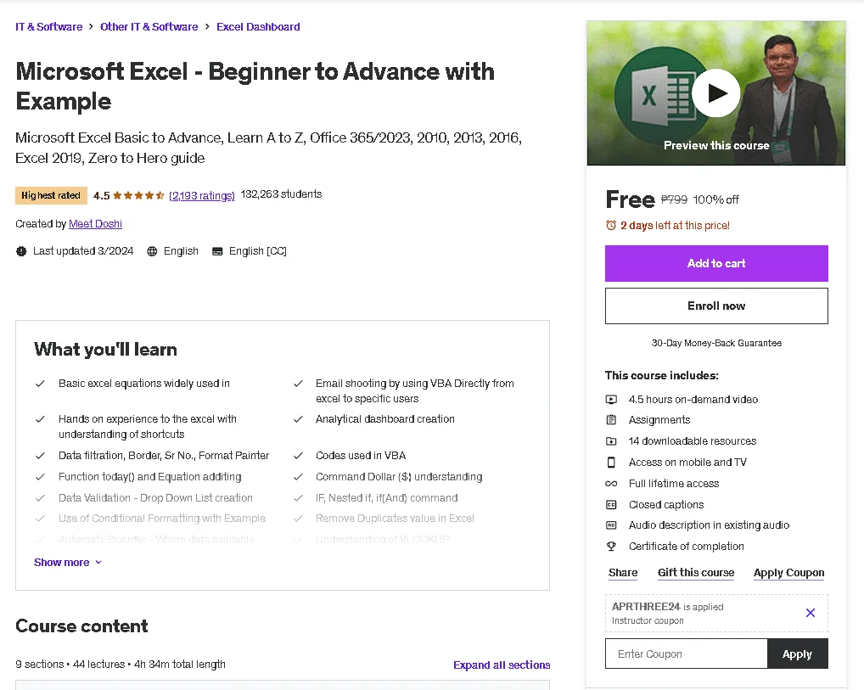Open the Excel Dashboard breadcrumb
Image resolution: width=864 pixels, height=690 pixels.
(258, 26)
